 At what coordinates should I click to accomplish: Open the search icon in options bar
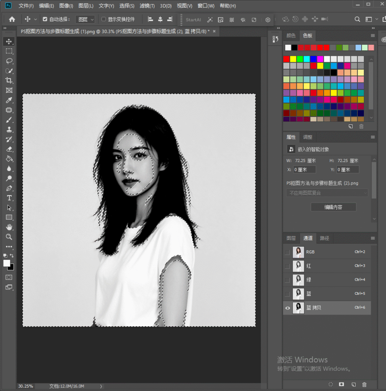(x=357, y=19)
